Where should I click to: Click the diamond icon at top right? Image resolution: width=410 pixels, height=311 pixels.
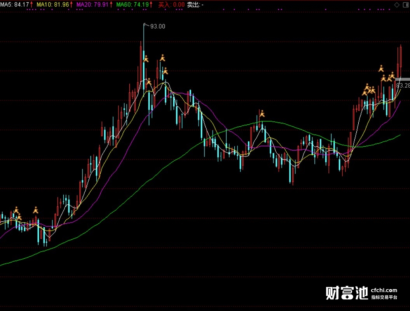click(x=397, y=5)
